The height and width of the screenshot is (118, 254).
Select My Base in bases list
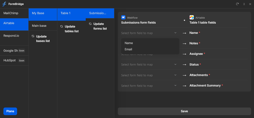[43, 14]
